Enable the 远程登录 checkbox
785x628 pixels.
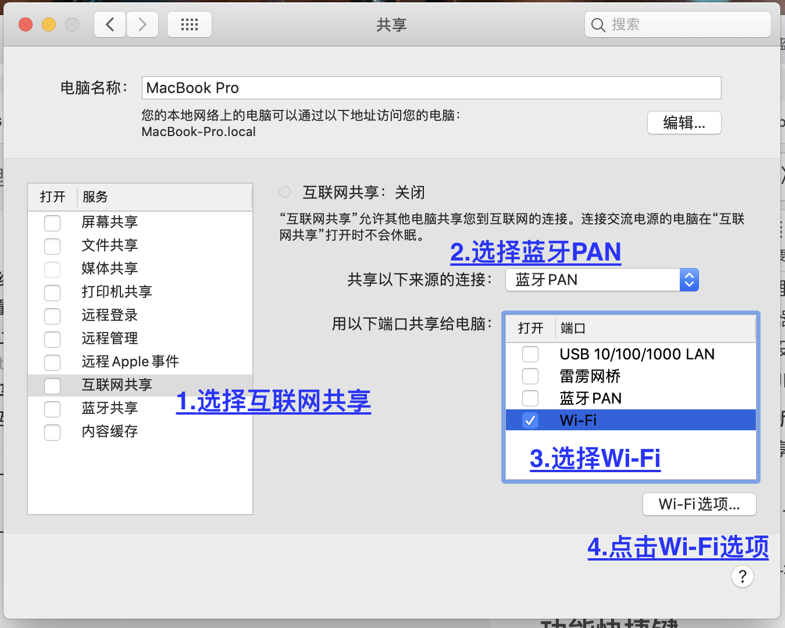coord(52,316)
